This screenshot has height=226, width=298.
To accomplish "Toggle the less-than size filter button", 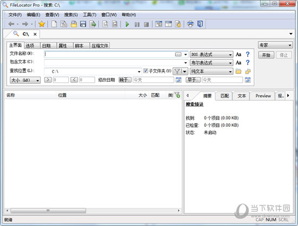I will (74, 80).
